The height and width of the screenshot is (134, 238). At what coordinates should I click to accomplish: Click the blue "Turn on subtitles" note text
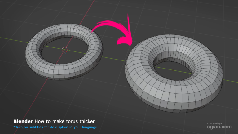coord(55,127)
